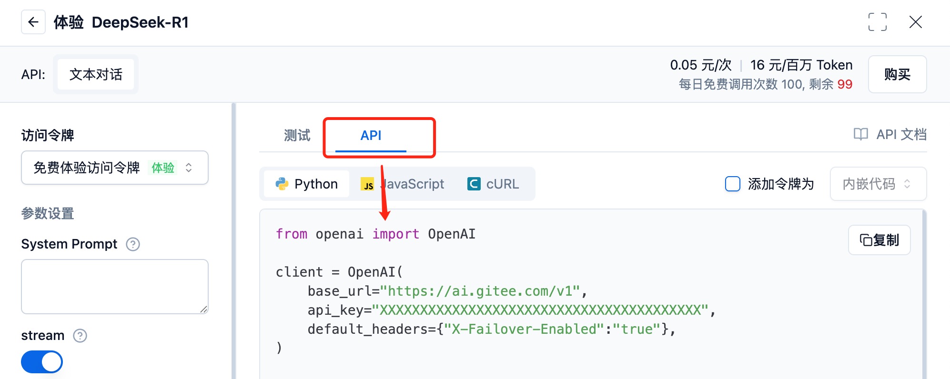This screenshot has height=379, width=950.
Task: Click the 访问令牌 heading
Action: pyautogui.click(x=48, y=135)
